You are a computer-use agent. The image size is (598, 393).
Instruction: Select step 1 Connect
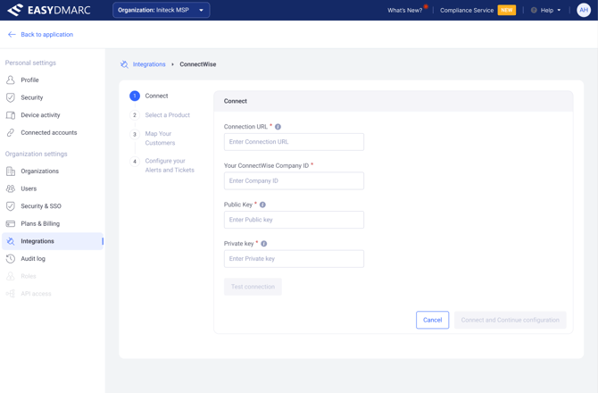pos(149,96)
